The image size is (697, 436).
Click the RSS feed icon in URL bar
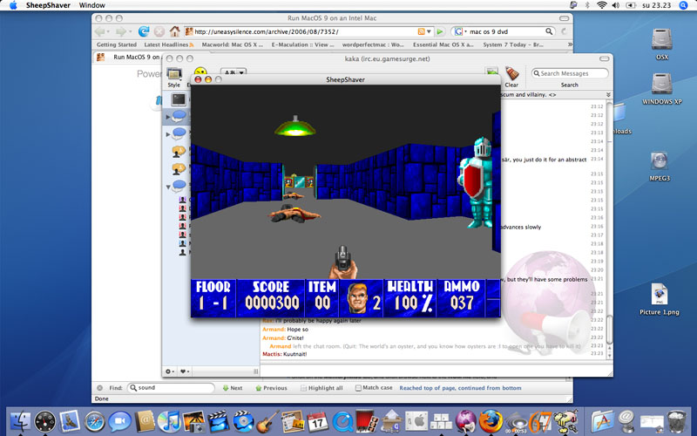[x=421, y=31]
